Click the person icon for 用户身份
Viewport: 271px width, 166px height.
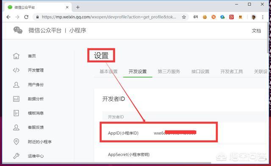pos(16,85)
